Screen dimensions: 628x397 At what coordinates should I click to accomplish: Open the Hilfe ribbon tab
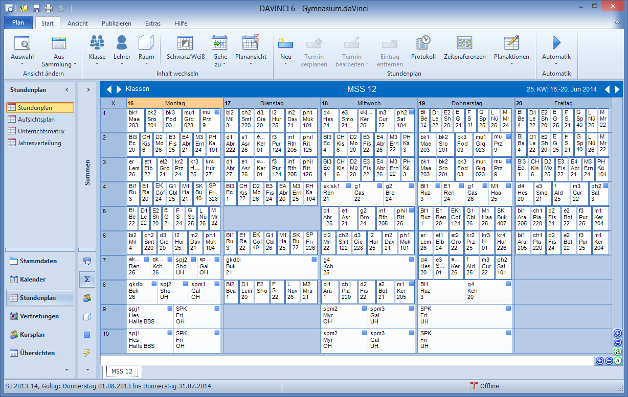(x=181, y=24)
